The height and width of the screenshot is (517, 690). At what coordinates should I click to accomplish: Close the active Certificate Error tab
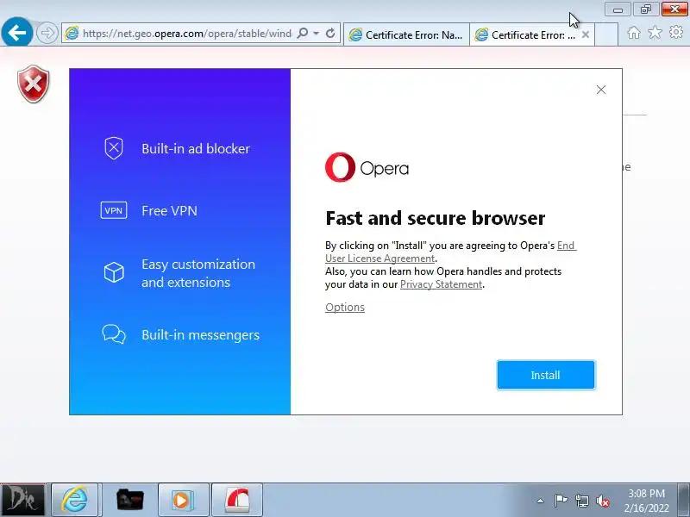click(x=586, y=34)
